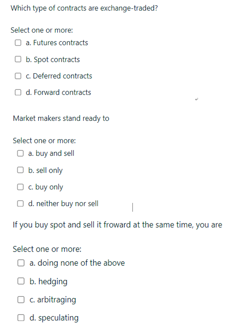Check the Futures contracts checkbox
Viewport: 245px width, 331px height.
18,43
